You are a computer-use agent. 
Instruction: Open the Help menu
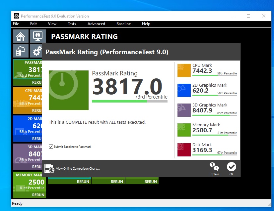146,24
